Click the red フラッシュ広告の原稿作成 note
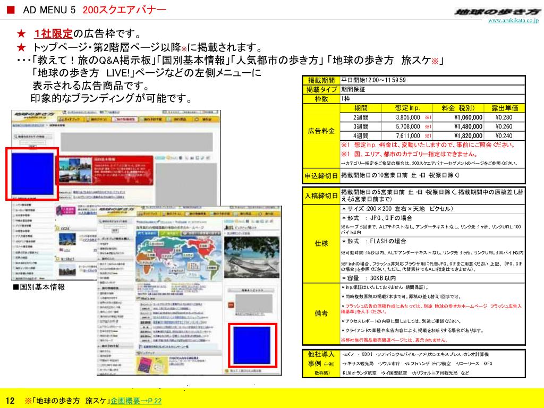Image resolution: width=544 pixels, height=408 pixels. point(431,309)
